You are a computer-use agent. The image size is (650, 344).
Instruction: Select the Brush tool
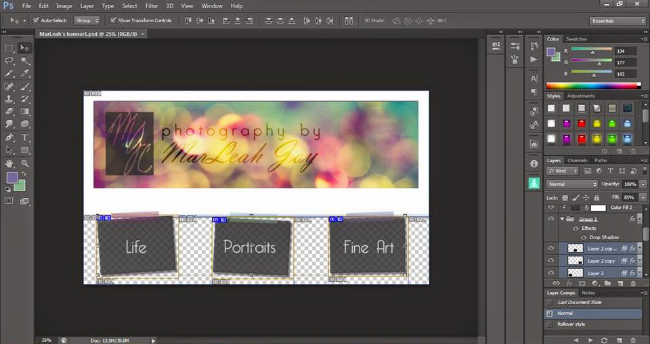point(25,87)
